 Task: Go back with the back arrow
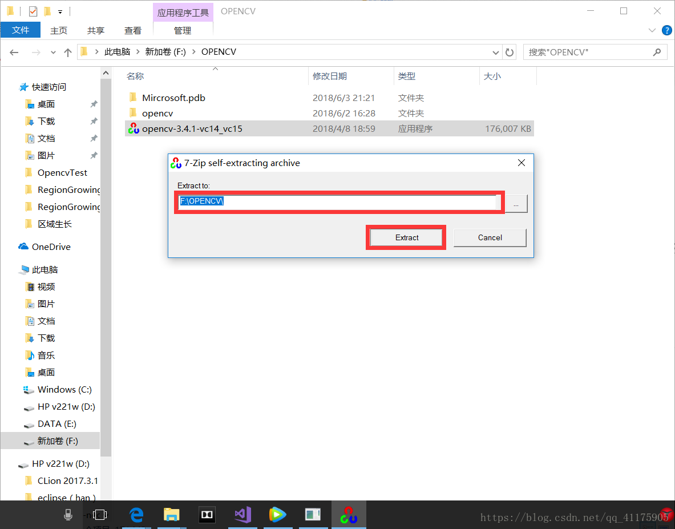14,53
